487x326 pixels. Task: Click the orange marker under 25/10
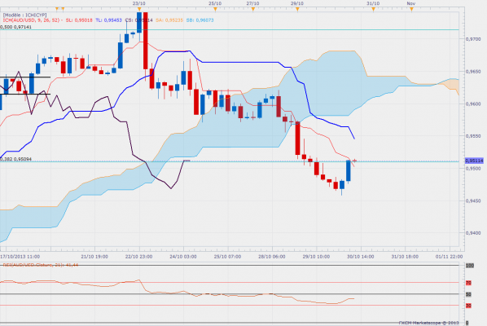click(x=215, y=9)
